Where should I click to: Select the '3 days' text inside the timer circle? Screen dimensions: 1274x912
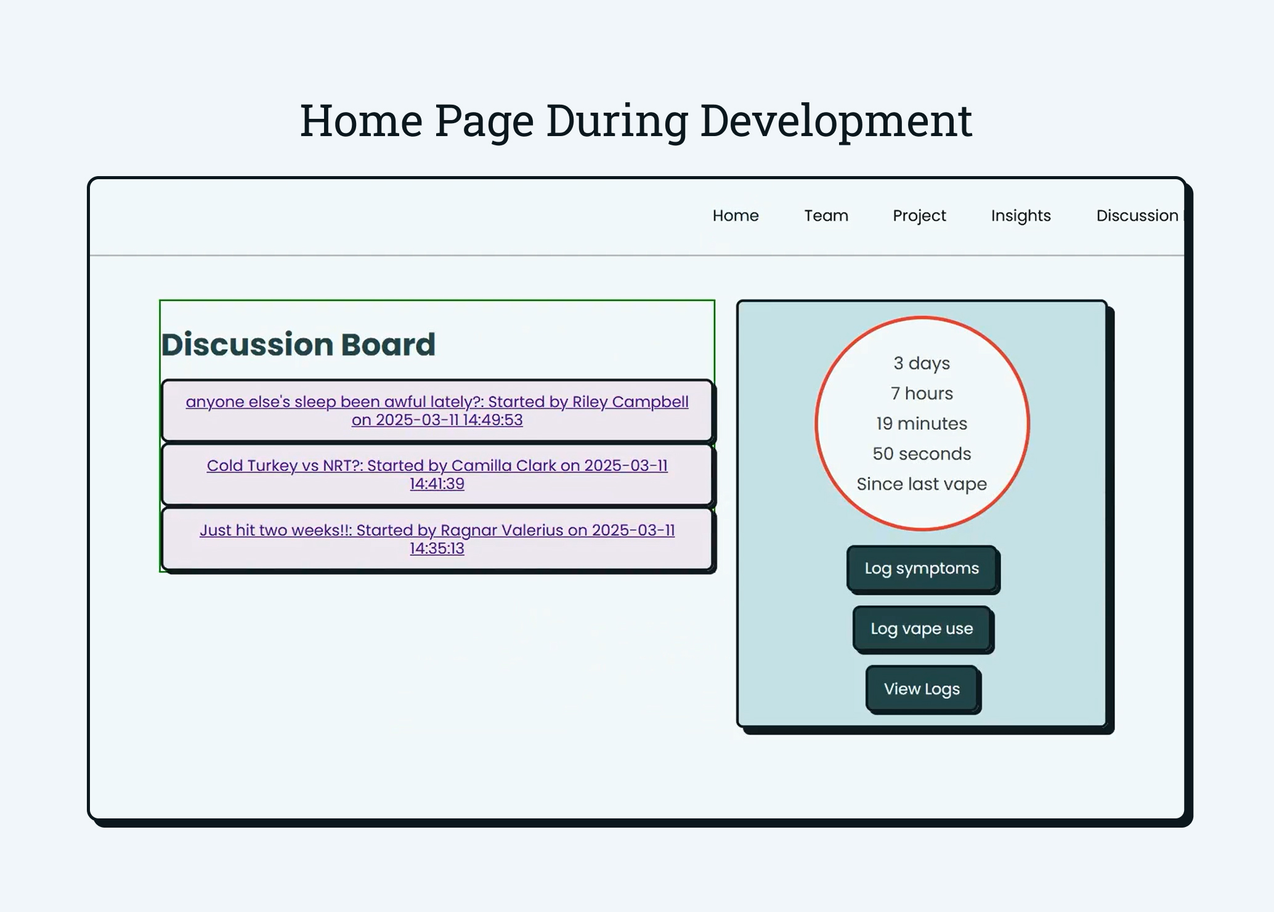[922, 363]
